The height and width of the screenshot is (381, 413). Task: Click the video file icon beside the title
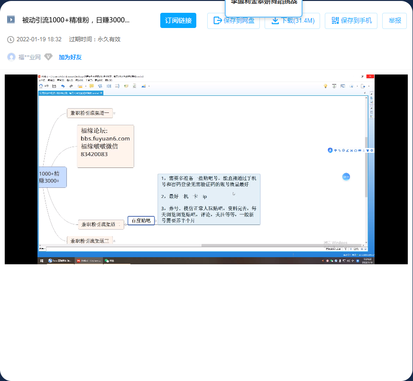tap(11, 19)
